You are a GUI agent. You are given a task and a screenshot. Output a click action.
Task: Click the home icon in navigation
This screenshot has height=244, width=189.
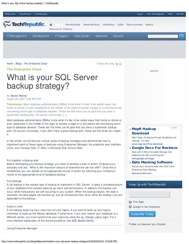(51, 25)
